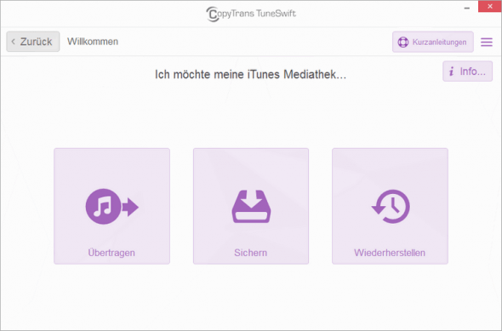Open the Kurzanleitungen quick guides
The width and height of the screenshot is (502, 331).
(x=433, y=42)
